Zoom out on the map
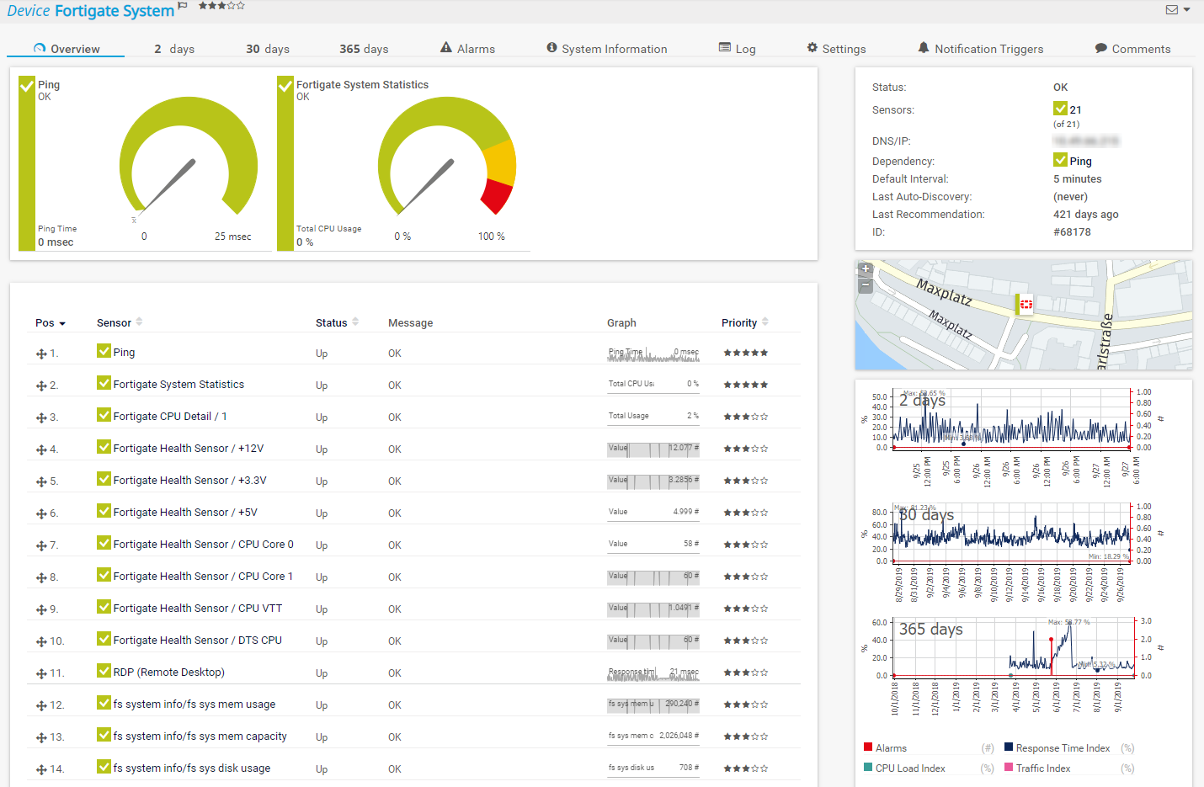 [x=865, y=285]
